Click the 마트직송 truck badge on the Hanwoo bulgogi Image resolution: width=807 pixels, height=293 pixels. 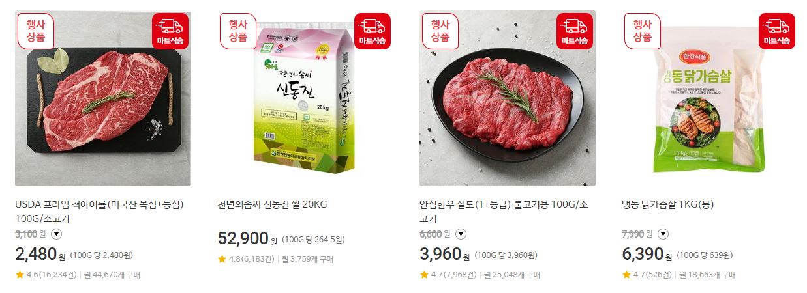click(x=575, y=31)
